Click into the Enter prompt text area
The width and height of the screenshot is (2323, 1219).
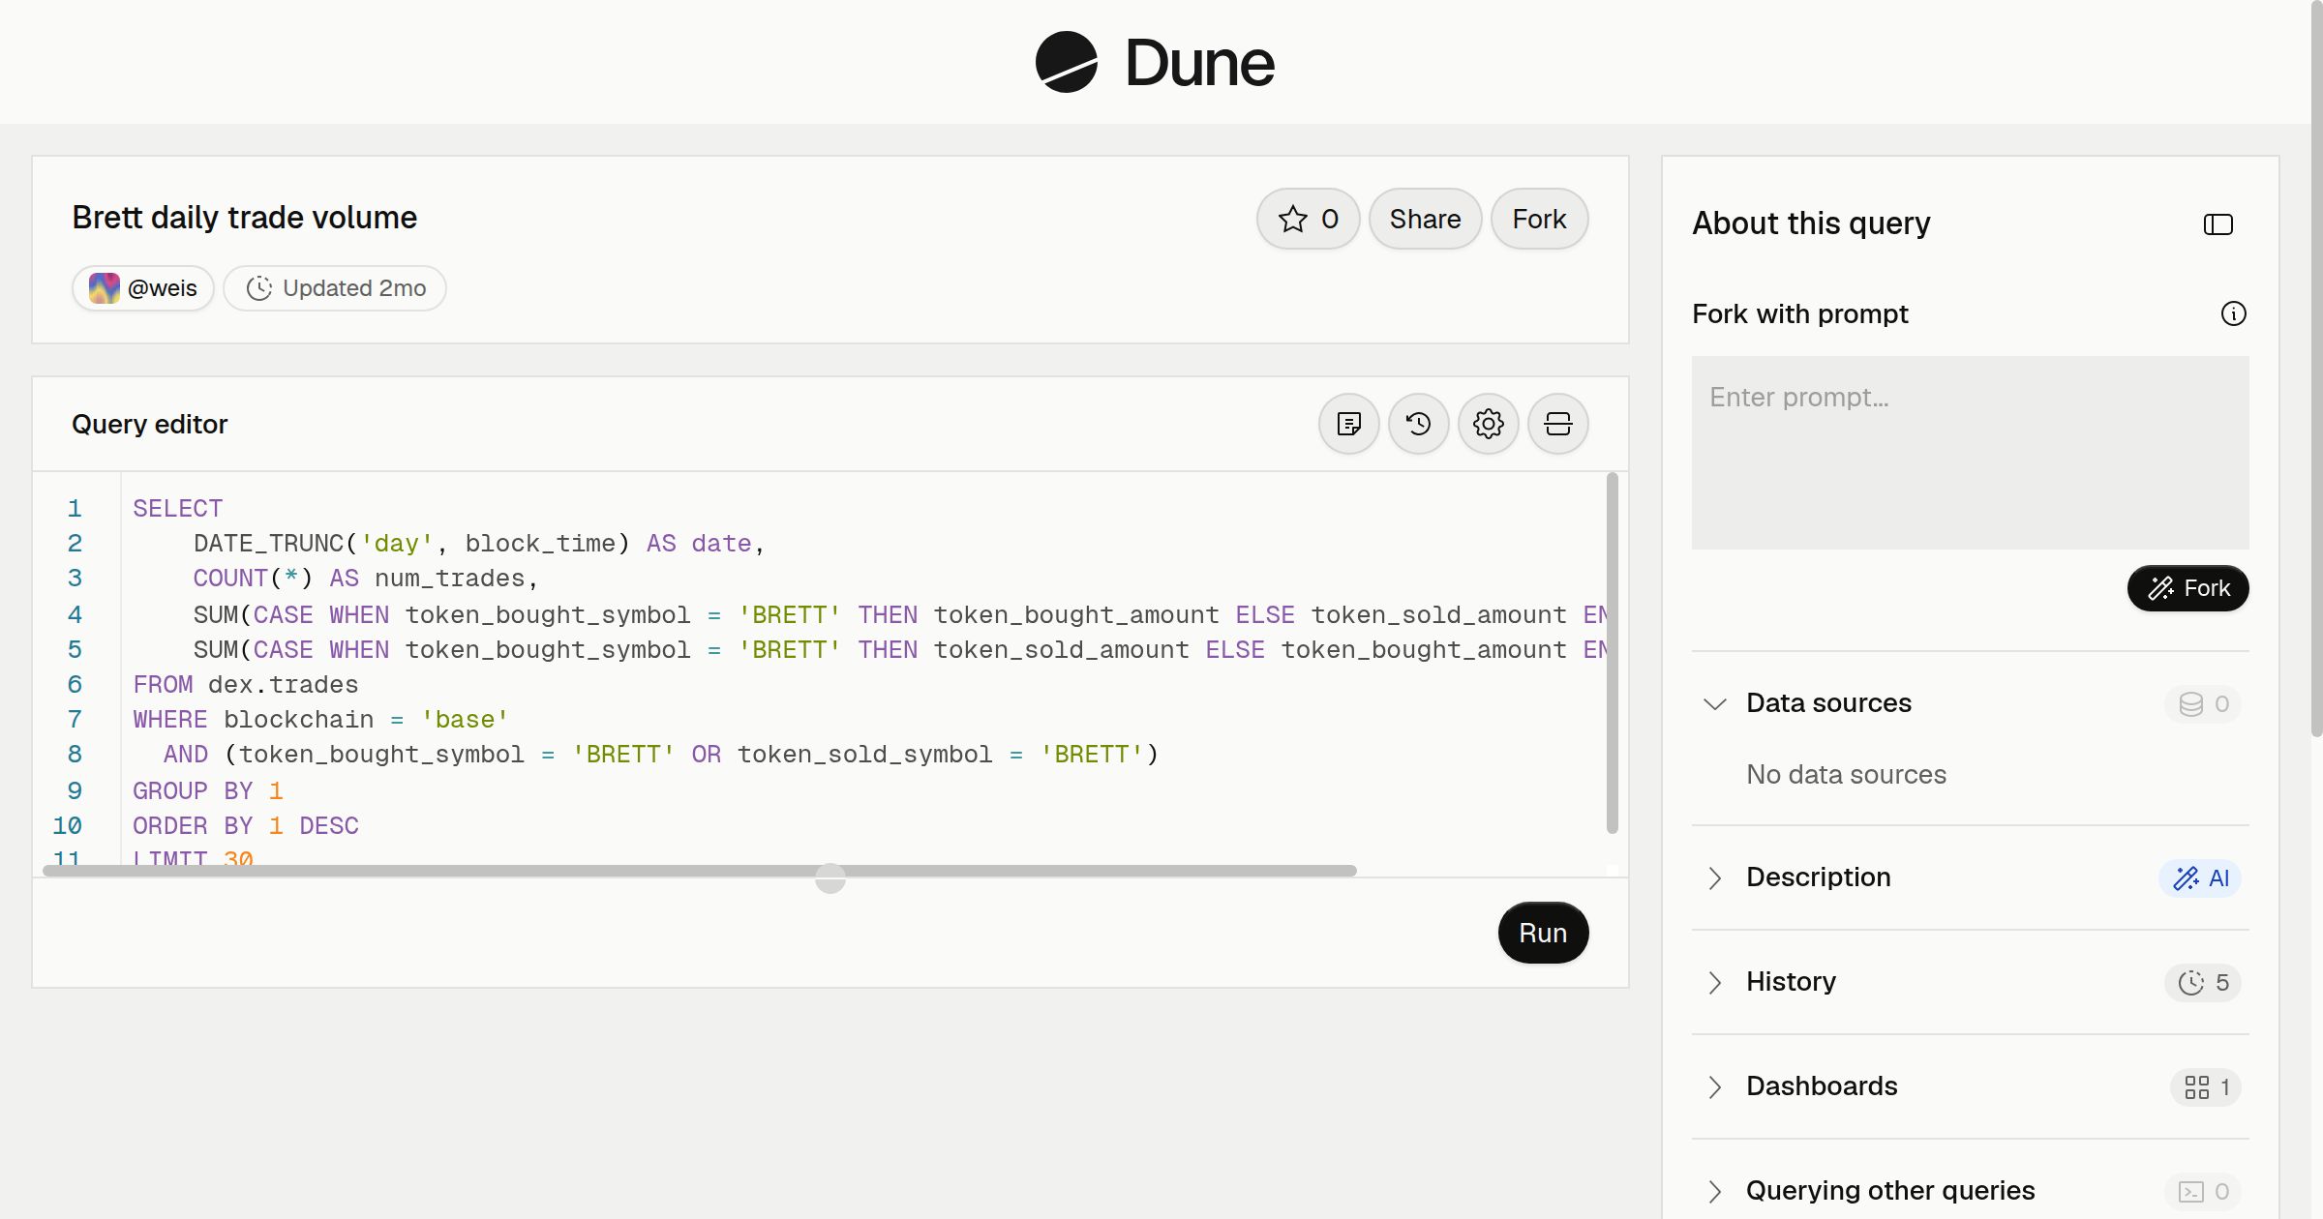(x=1971, y=453)
